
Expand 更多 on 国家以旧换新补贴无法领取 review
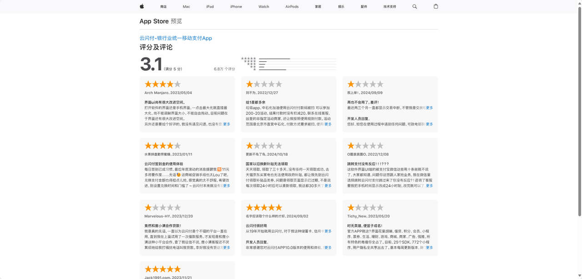[x=328, y=186]
